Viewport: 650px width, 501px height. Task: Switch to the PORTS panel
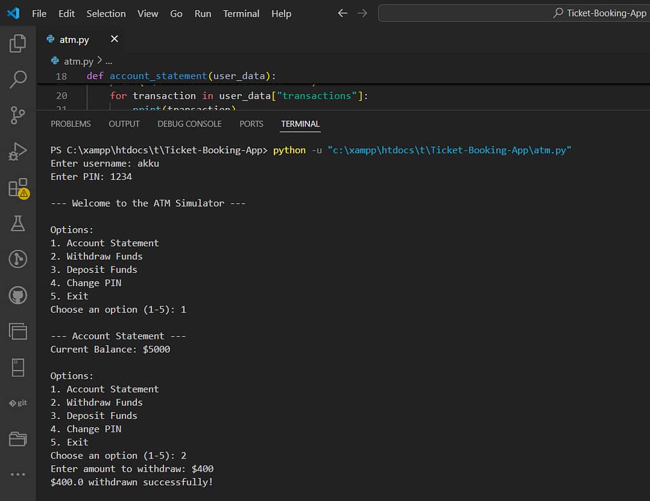coord(251,124)
